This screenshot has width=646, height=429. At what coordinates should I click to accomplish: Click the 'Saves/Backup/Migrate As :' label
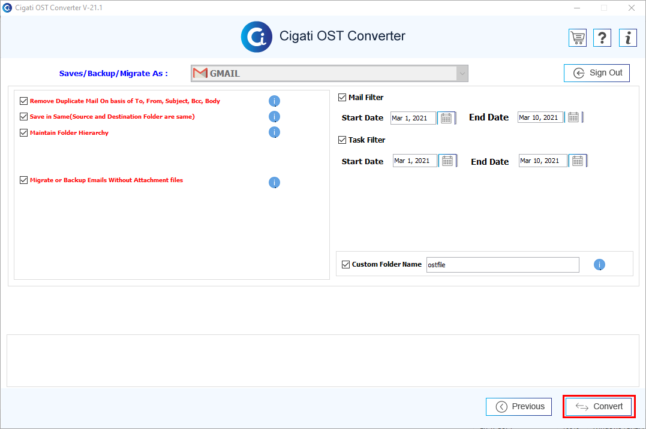[113, 73]
